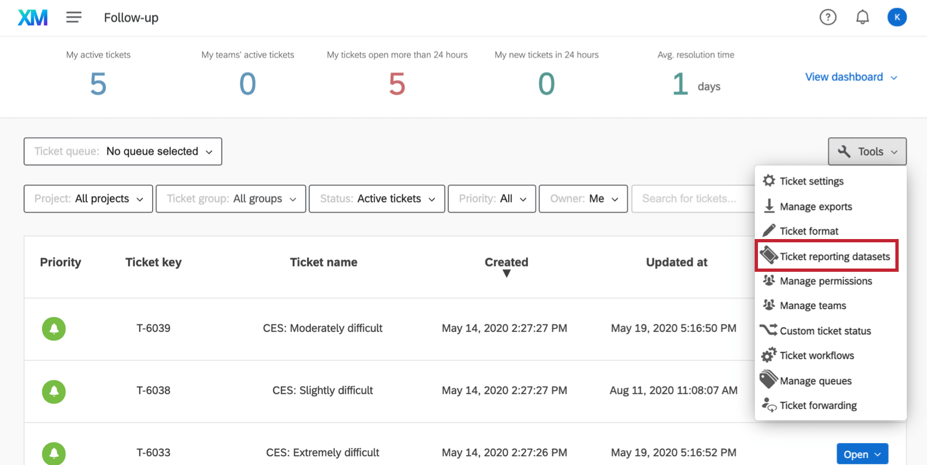Choose Ticket workflows from Tools menu

816,356
